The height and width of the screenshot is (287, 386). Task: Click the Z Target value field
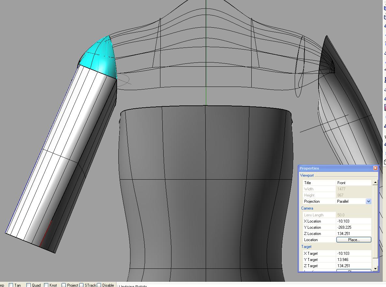point(353,266)
